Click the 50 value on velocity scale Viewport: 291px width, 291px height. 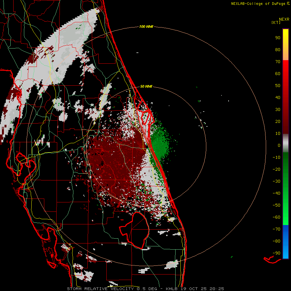[278, 86]
